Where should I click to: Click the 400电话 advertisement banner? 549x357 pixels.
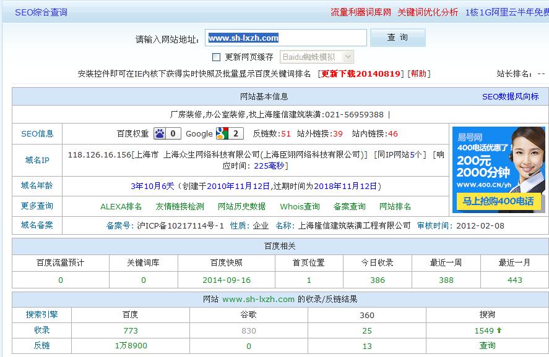[499, 170]
